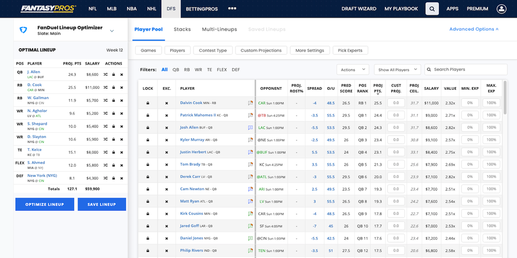Viewport: 517px width, 258px height.
Task: Open the Actions dropdown
Action: tap(353, 69)
